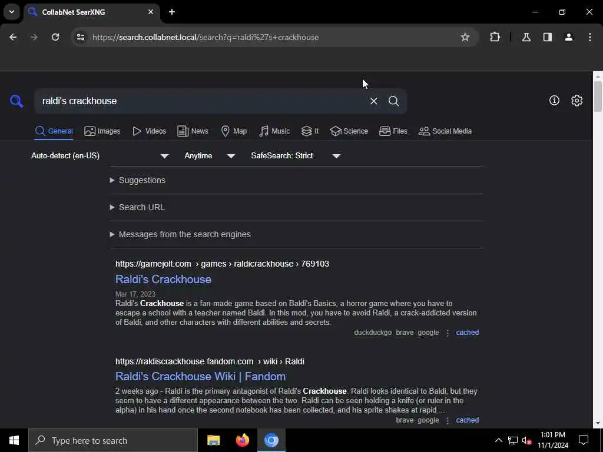The height and width of the screenshot is (452, 603).
Task: Click the SearXNG magnifier logo beside search box
Action: [x=16, y=101]
